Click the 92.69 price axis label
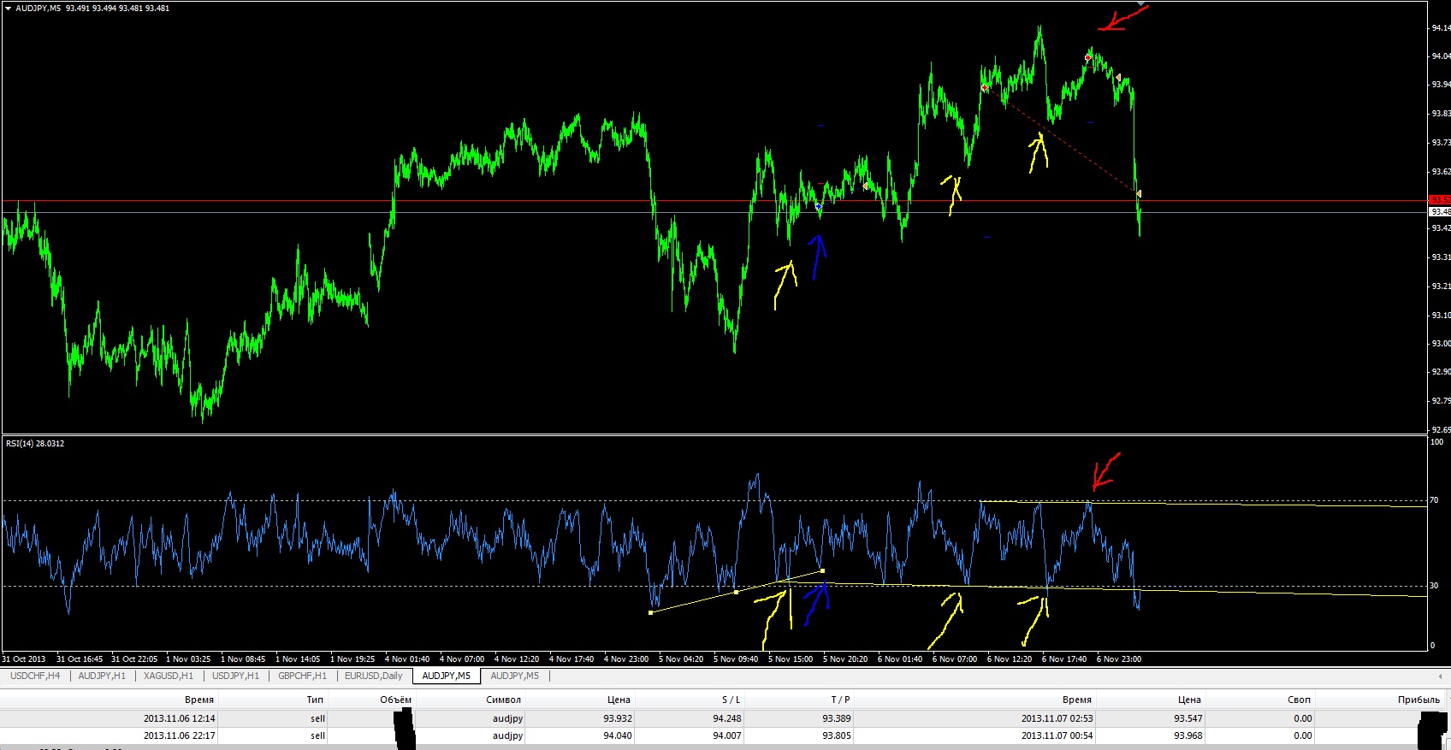The image size is (1451, 750). 1440,430
